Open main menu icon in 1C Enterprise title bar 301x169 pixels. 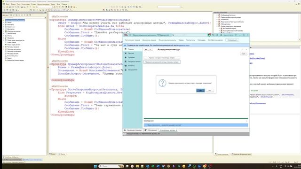coord(130,35)
